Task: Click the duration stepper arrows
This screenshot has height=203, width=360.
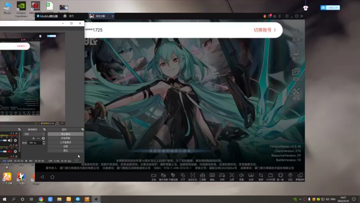Action: 44,143
